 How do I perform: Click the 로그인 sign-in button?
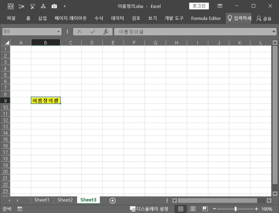(x=199, y=6)
